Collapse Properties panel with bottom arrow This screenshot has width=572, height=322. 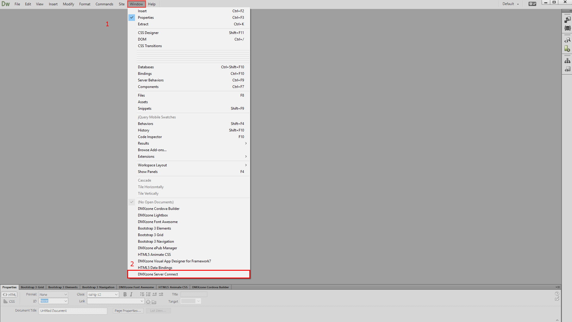[557, 320]
